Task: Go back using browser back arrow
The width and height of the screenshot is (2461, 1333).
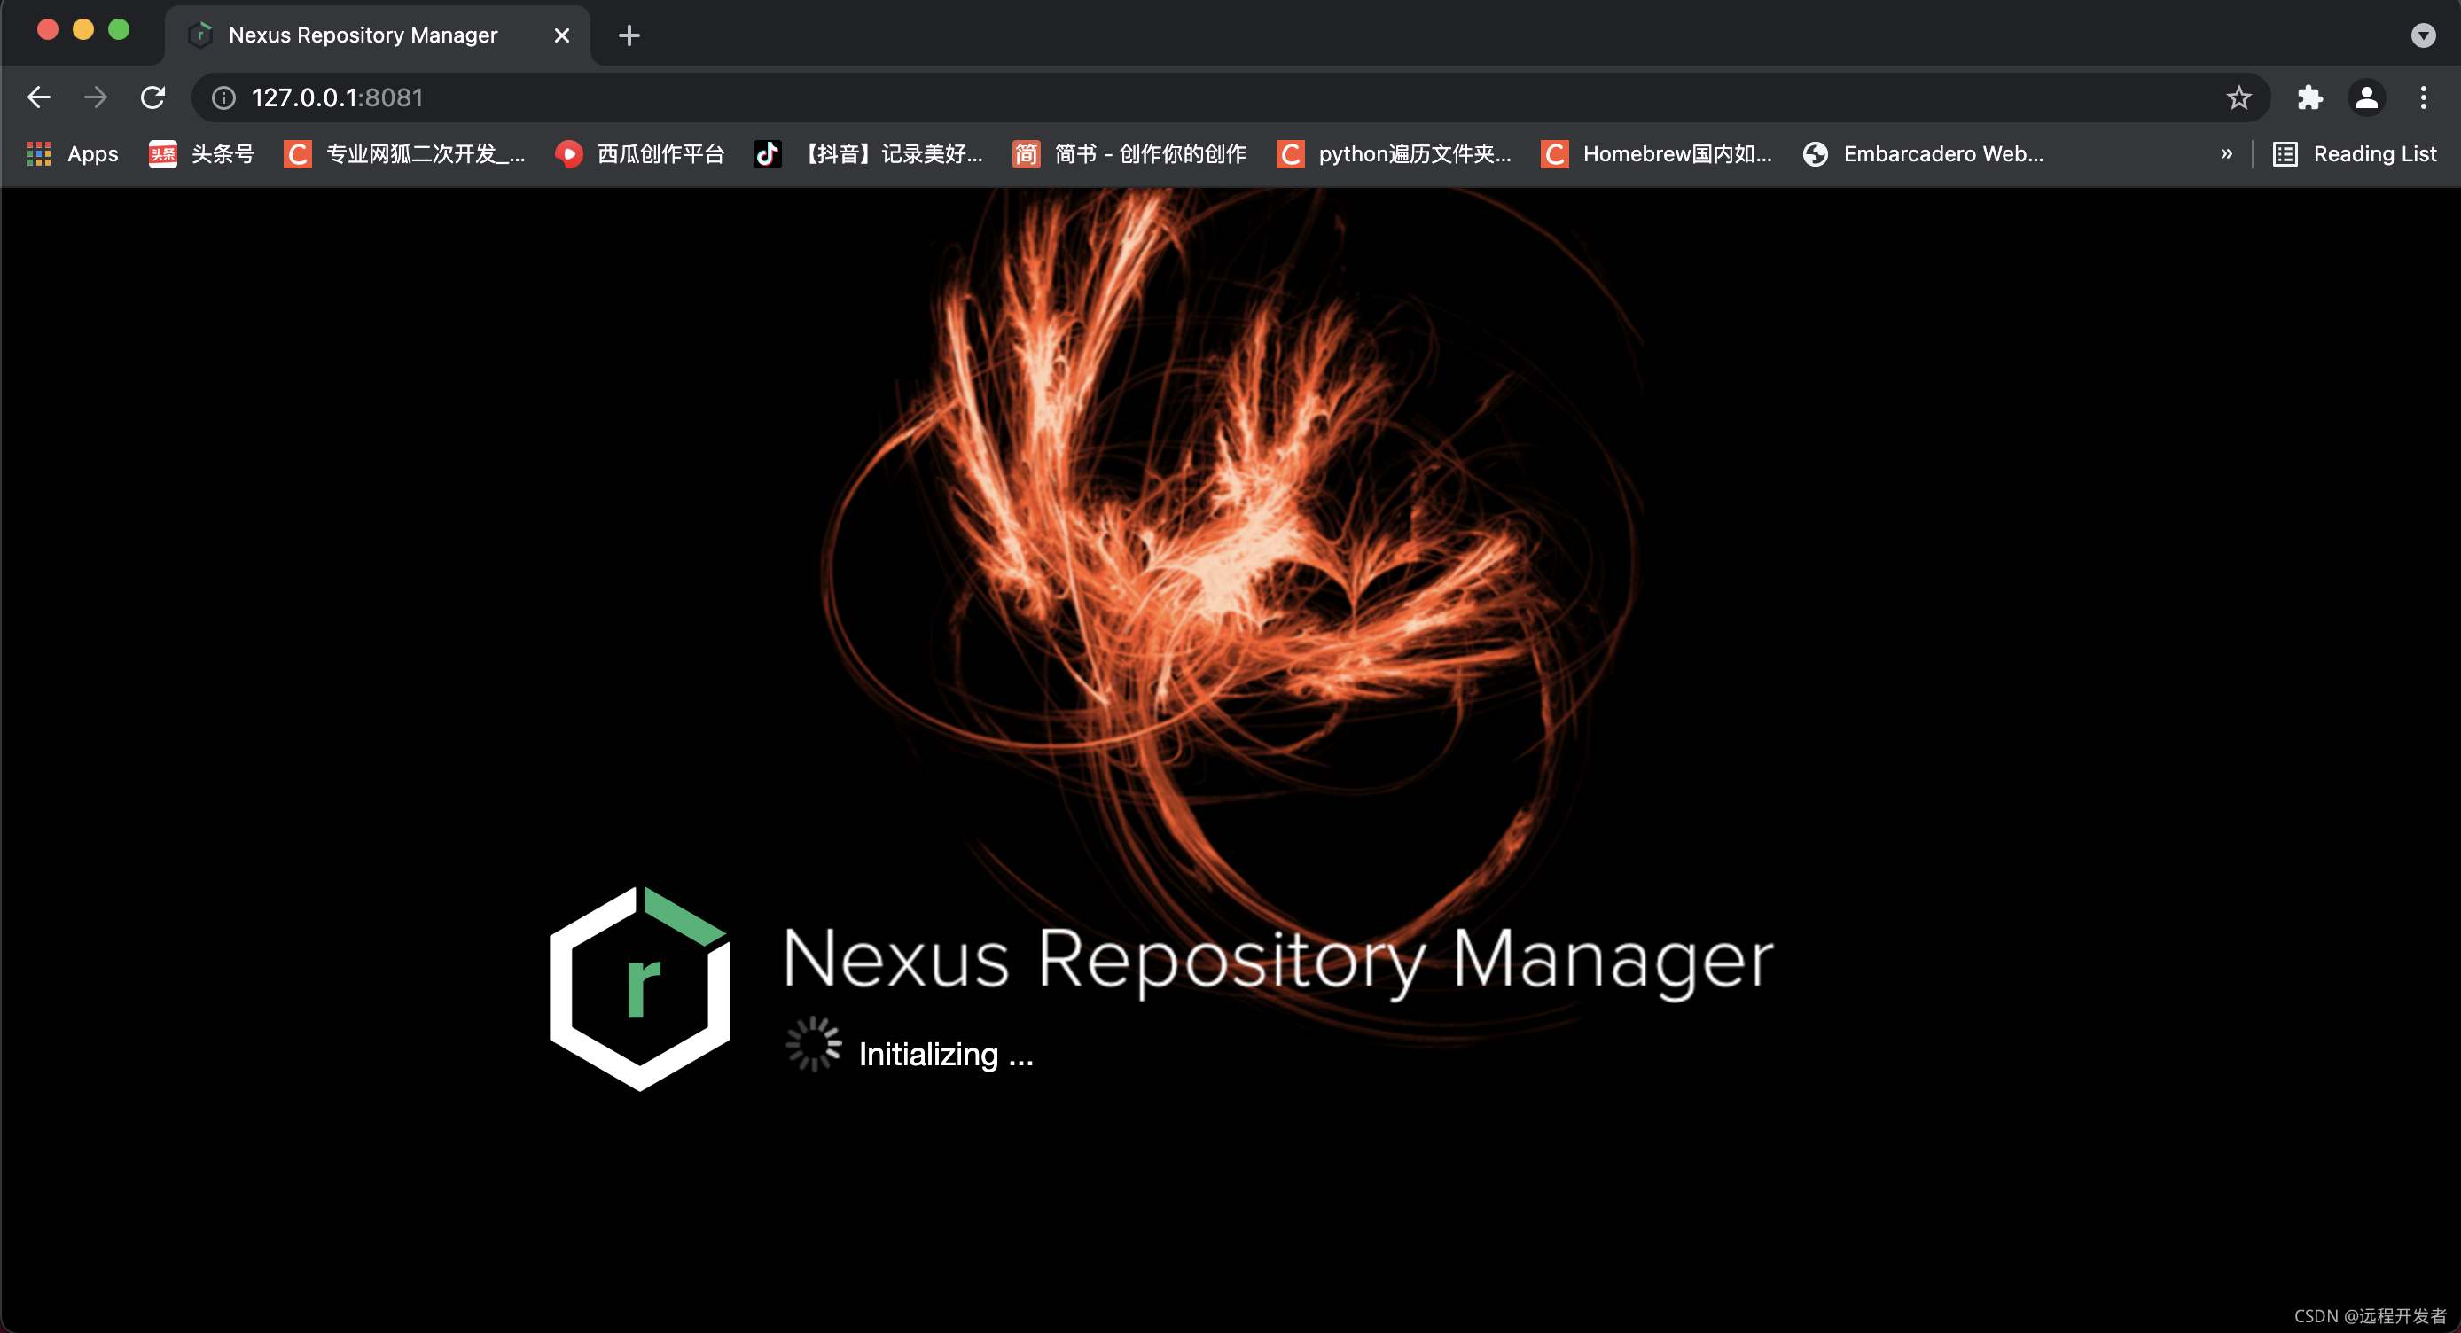Action: [x=39, y=97]
